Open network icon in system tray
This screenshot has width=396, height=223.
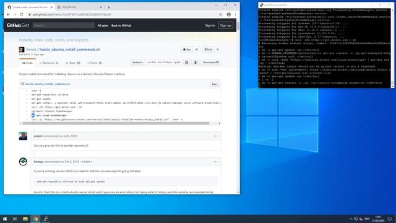click(x=356, y=219)
